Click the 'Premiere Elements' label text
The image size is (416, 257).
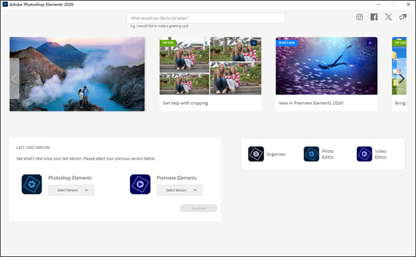pyautogui.click(x=177, y=178)
